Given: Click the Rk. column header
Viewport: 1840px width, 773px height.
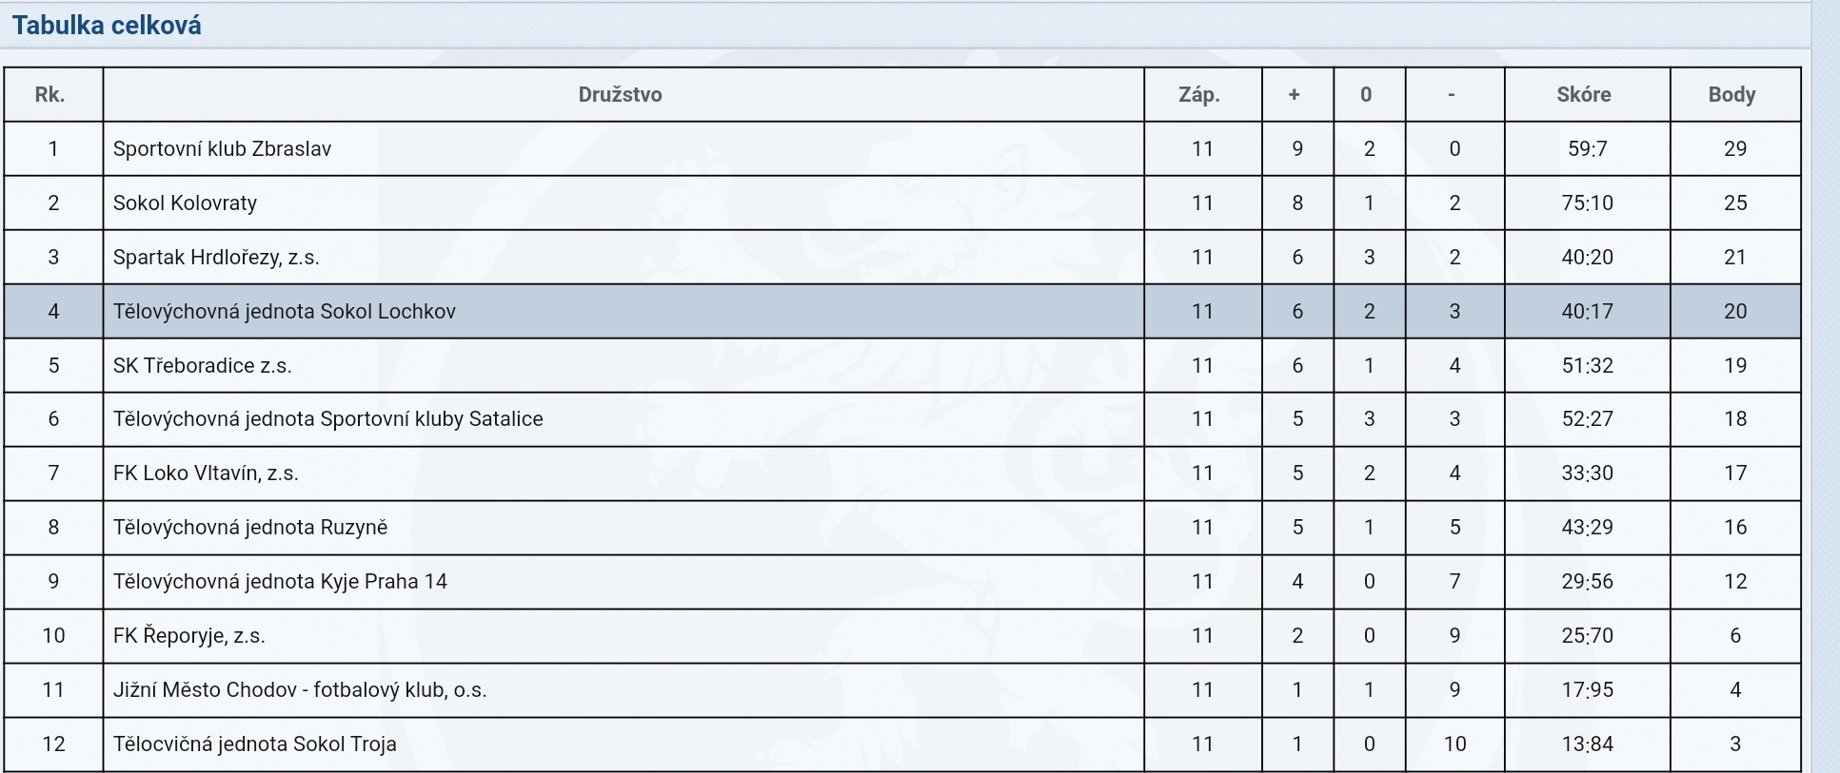Looking at the screenshot, I should 49,94.
